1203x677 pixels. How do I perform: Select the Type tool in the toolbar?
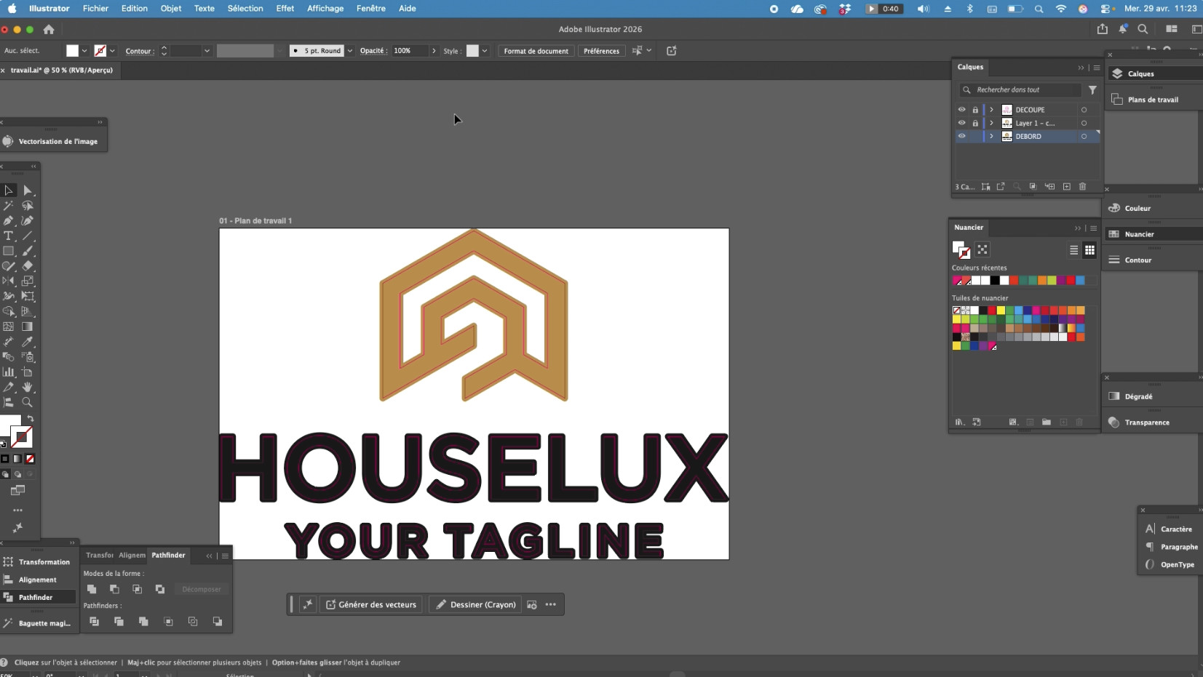point(9,236)
